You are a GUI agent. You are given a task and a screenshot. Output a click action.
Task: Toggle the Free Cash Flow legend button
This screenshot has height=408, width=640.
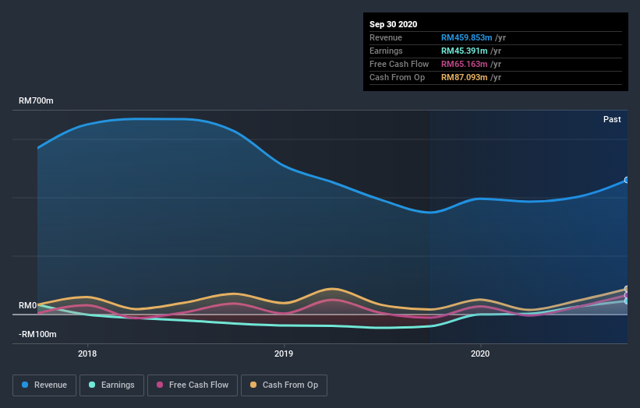[x=193, y=385]
